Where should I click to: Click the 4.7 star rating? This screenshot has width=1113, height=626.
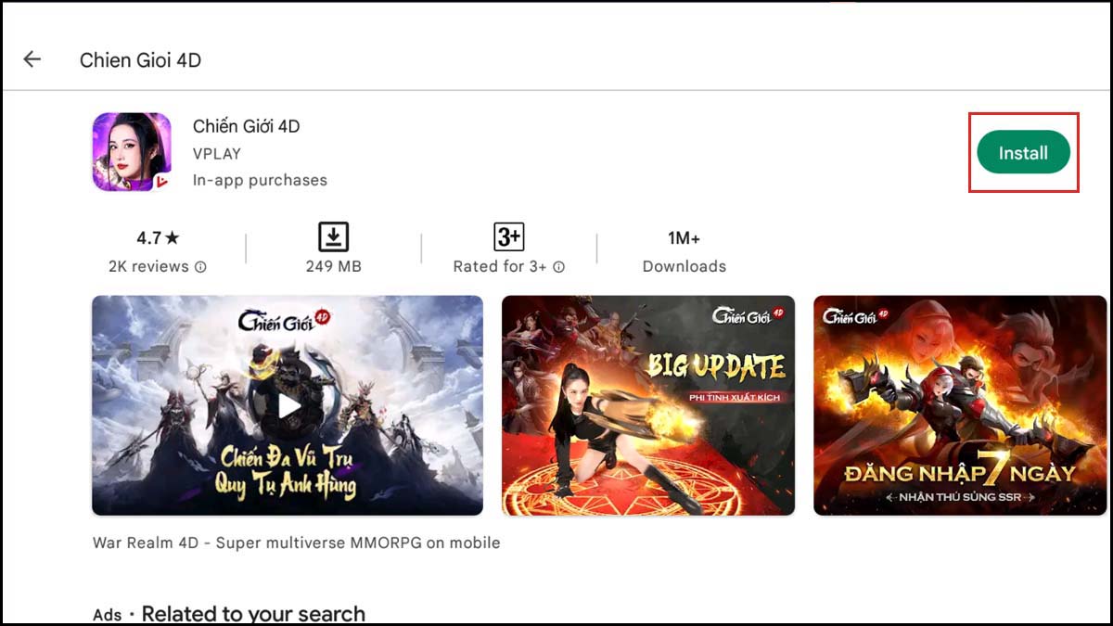point(157,238)
